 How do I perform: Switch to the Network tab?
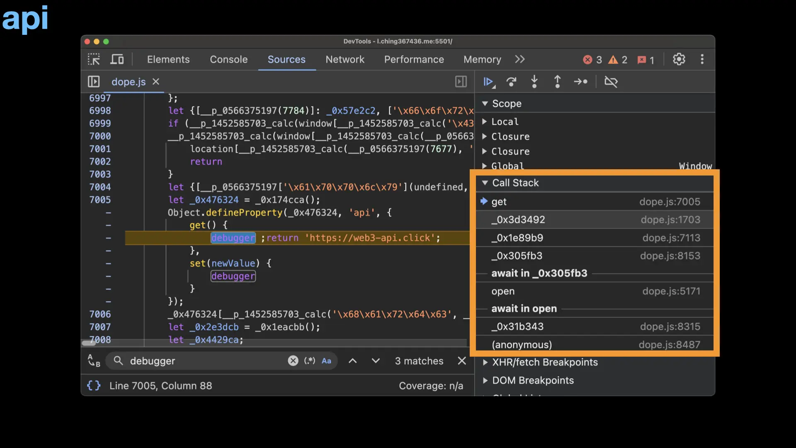pos(345,59)
